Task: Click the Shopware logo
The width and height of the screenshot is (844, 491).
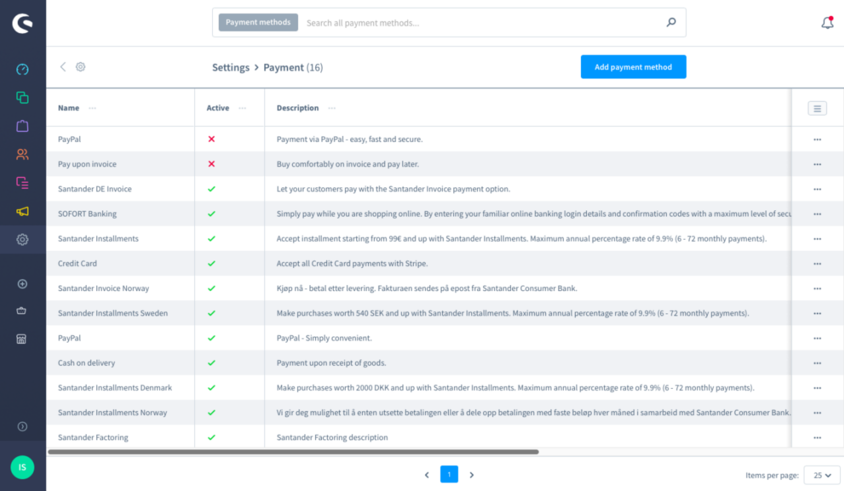Action: coord(22,23)
